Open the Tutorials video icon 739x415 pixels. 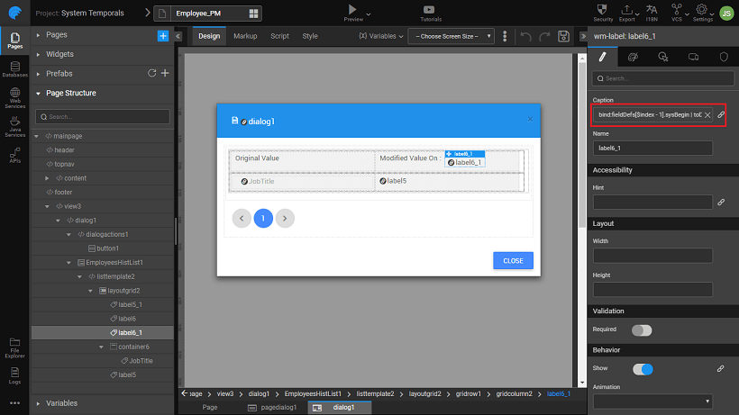click(431, 9)
